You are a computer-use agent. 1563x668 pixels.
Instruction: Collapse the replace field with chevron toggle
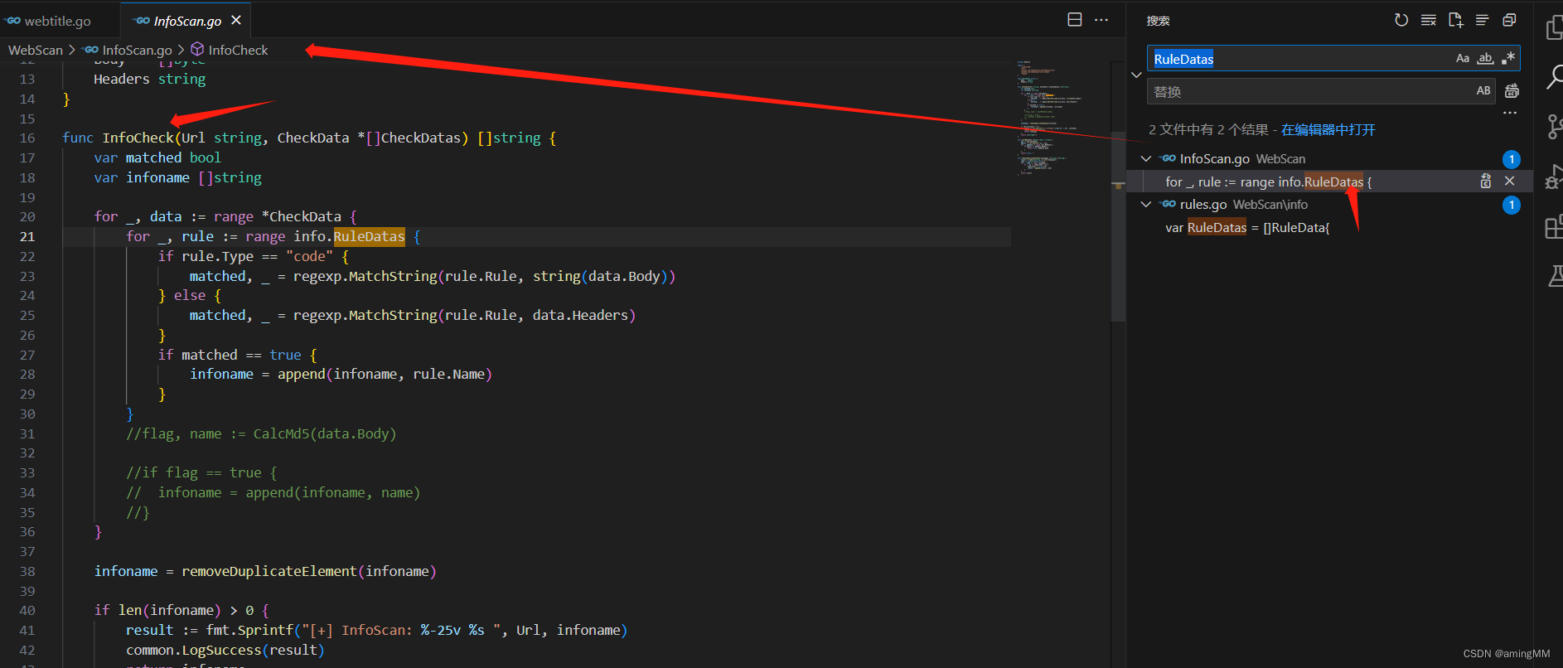click(x=1136, y=75)
